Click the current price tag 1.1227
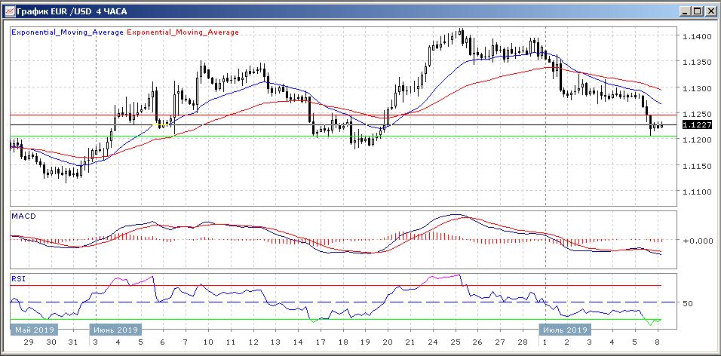721x356 pixels. pyautogui.click(x=694, y=125)
